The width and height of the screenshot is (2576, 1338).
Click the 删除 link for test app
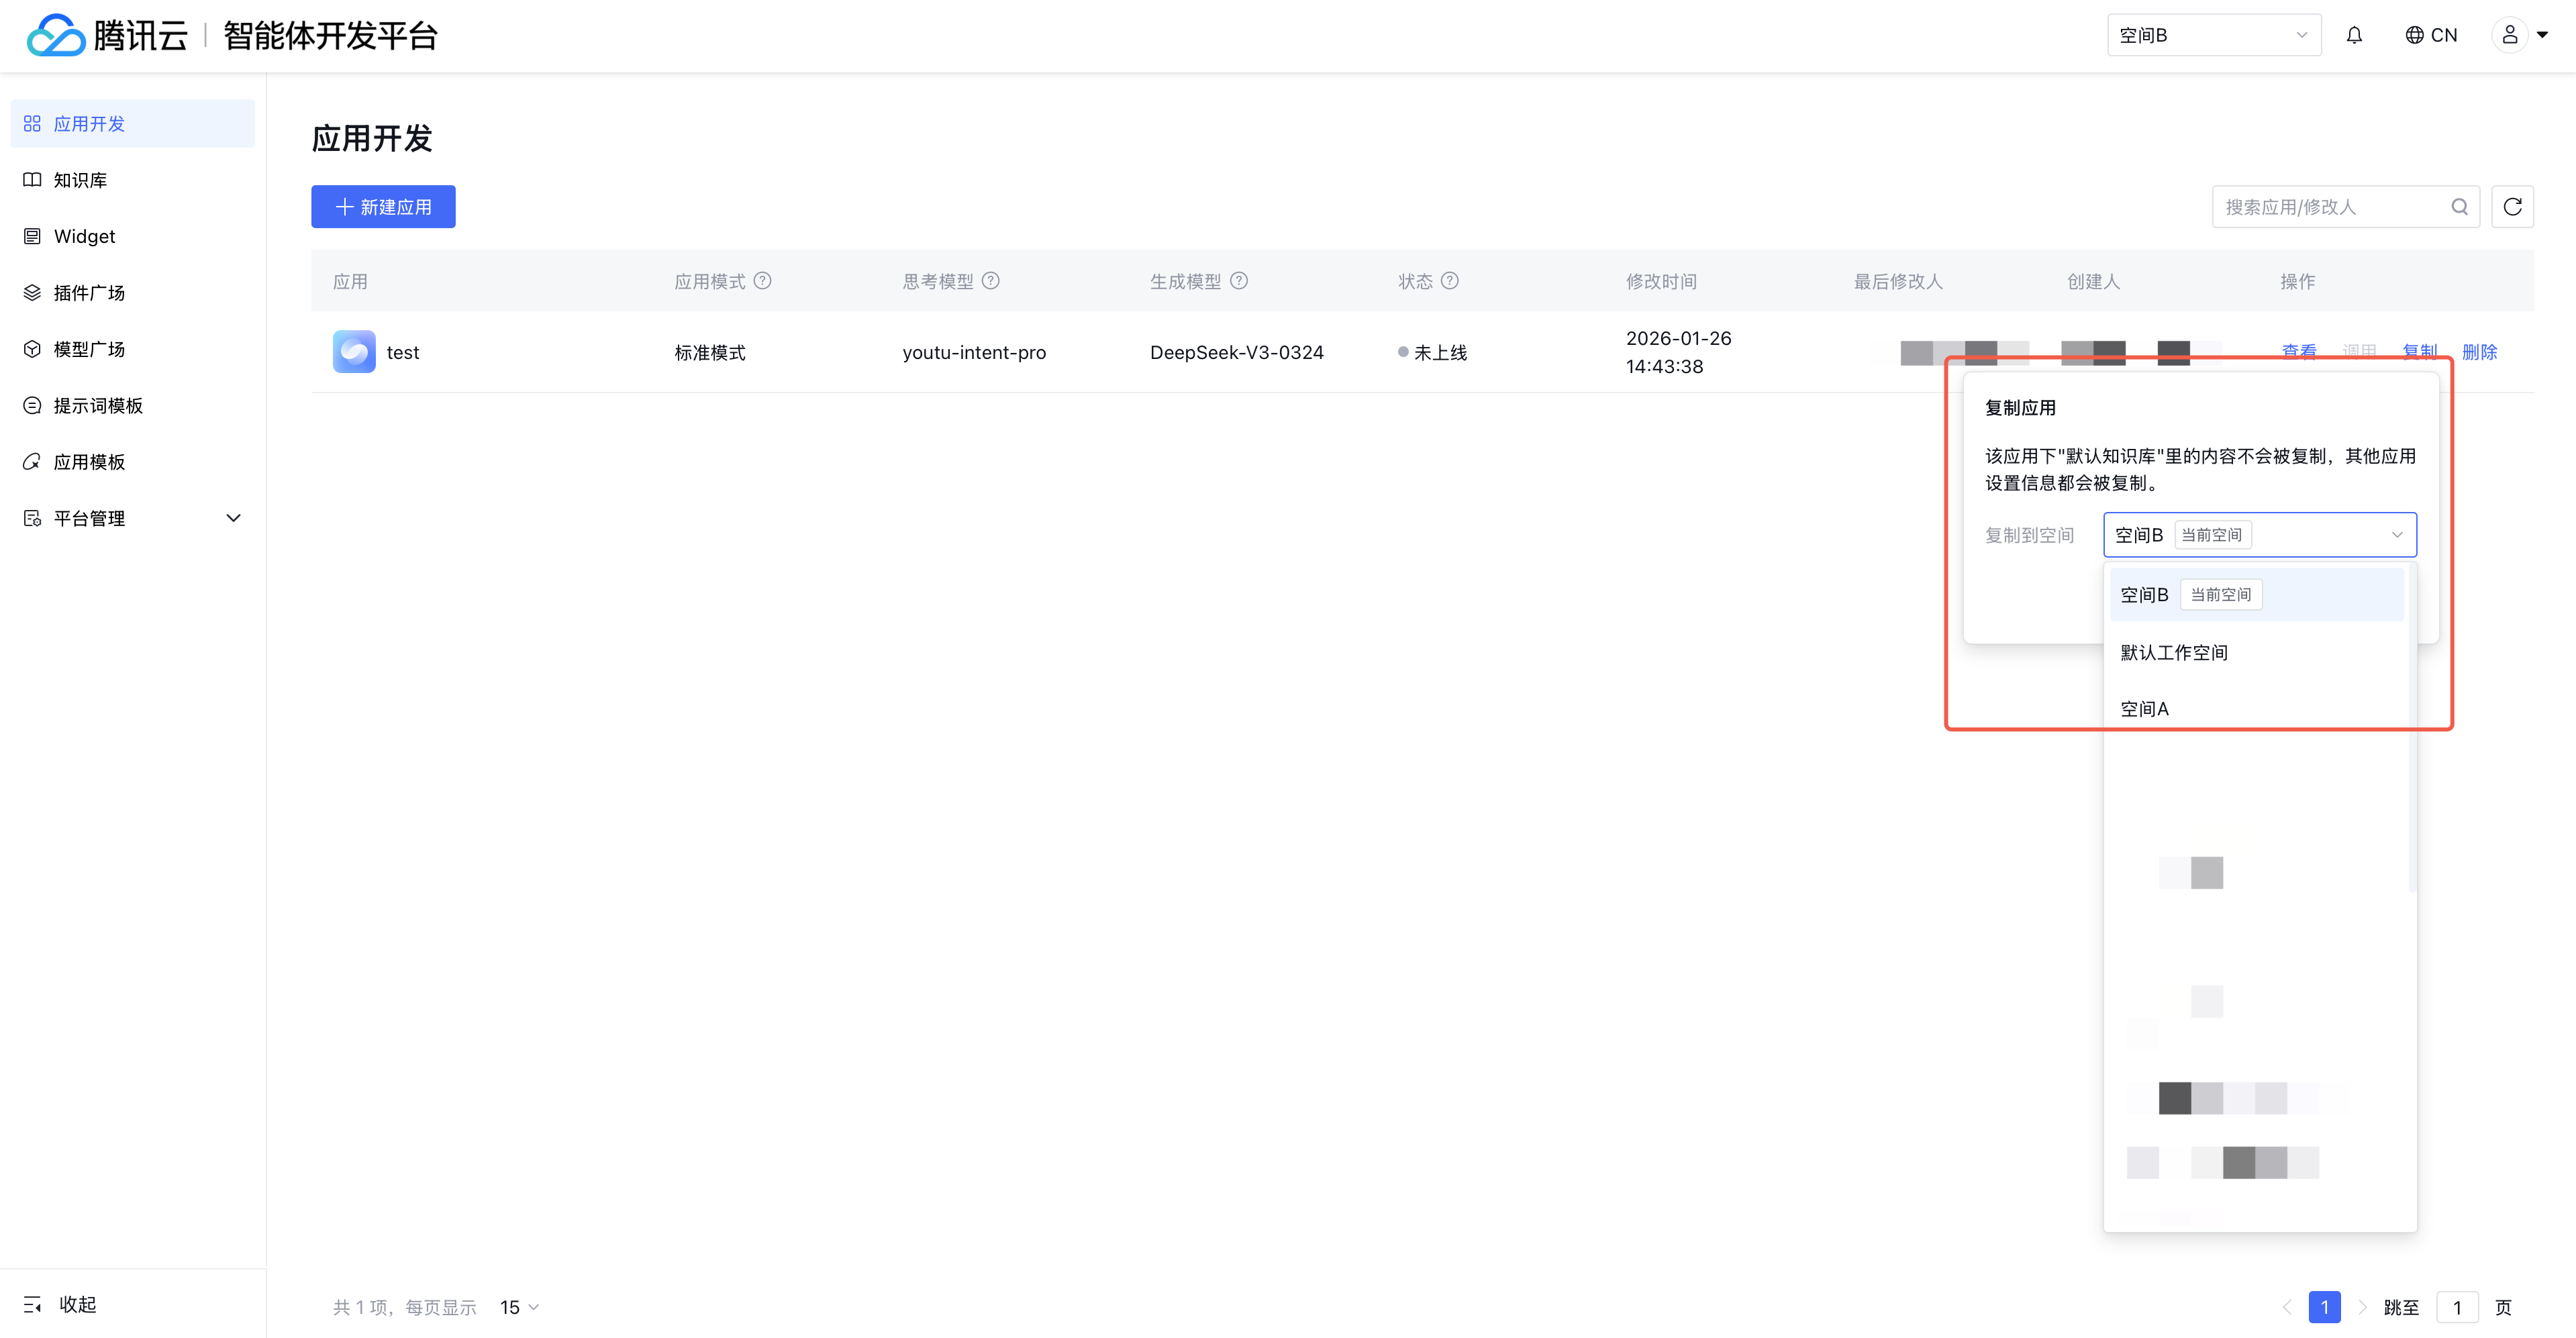(2479, 351)
